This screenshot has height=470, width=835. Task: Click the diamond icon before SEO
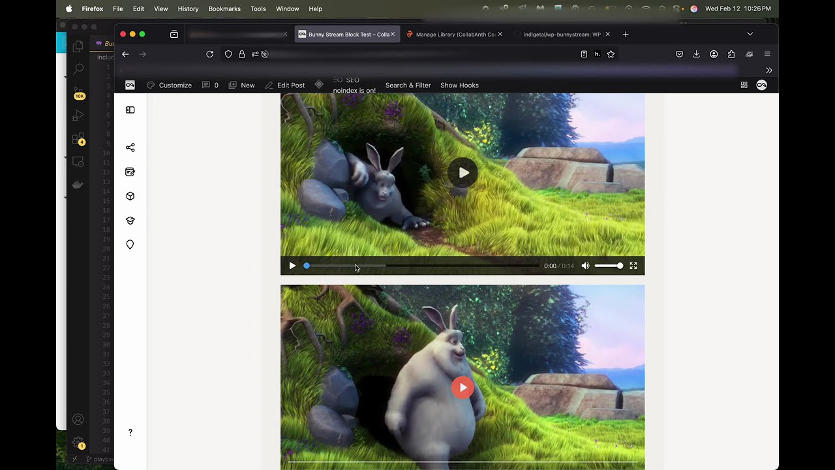point(319,85)
